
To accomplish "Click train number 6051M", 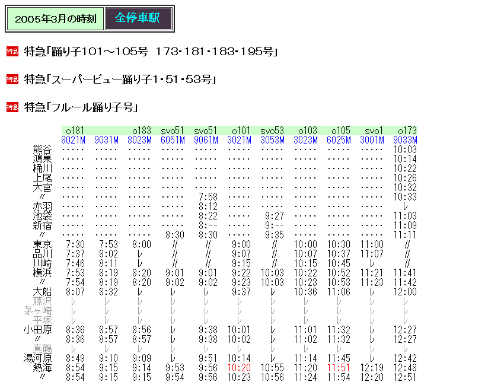I will 172,140.
